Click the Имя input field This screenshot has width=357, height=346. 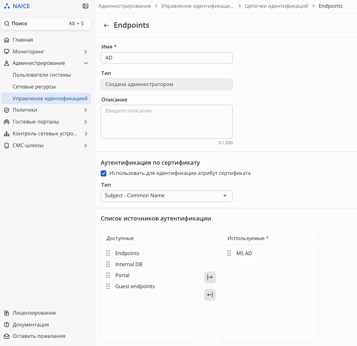pos(166,58)
